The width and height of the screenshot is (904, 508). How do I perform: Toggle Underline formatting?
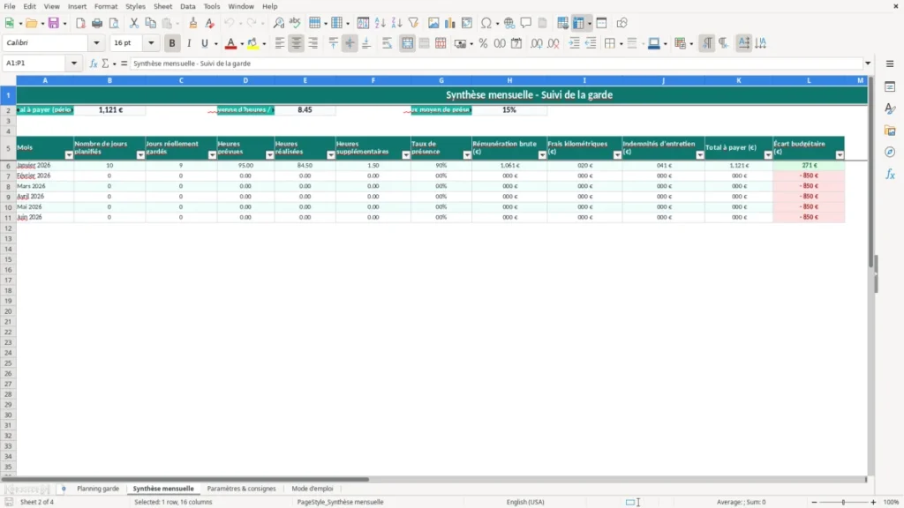click(x=204, y=43)
